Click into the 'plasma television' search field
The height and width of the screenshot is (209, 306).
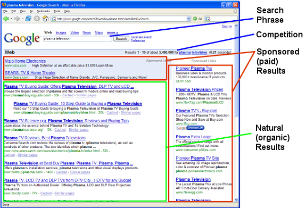(78, 39)
